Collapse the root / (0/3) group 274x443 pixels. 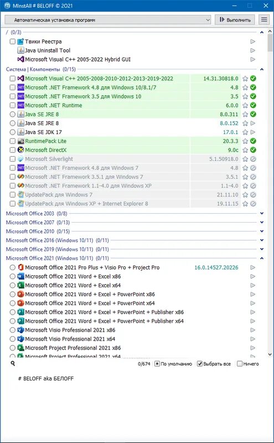(x=262, y=32)
